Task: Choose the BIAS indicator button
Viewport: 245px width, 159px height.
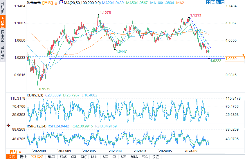Action: [63, 157]
